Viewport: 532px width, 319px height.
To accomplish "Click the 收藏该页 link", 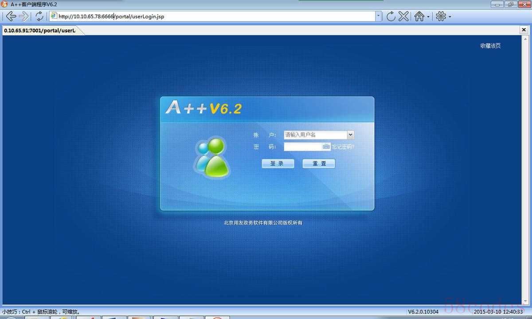I will (x=490, y=46).
